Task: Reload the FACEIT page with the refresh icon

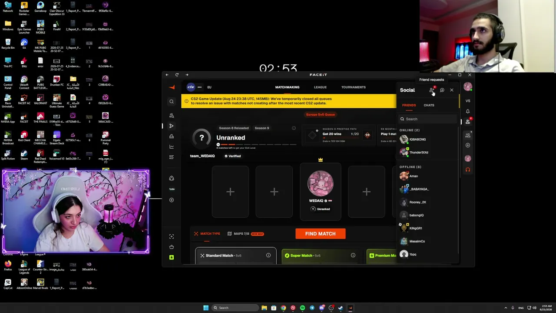Action: (177, 75)
